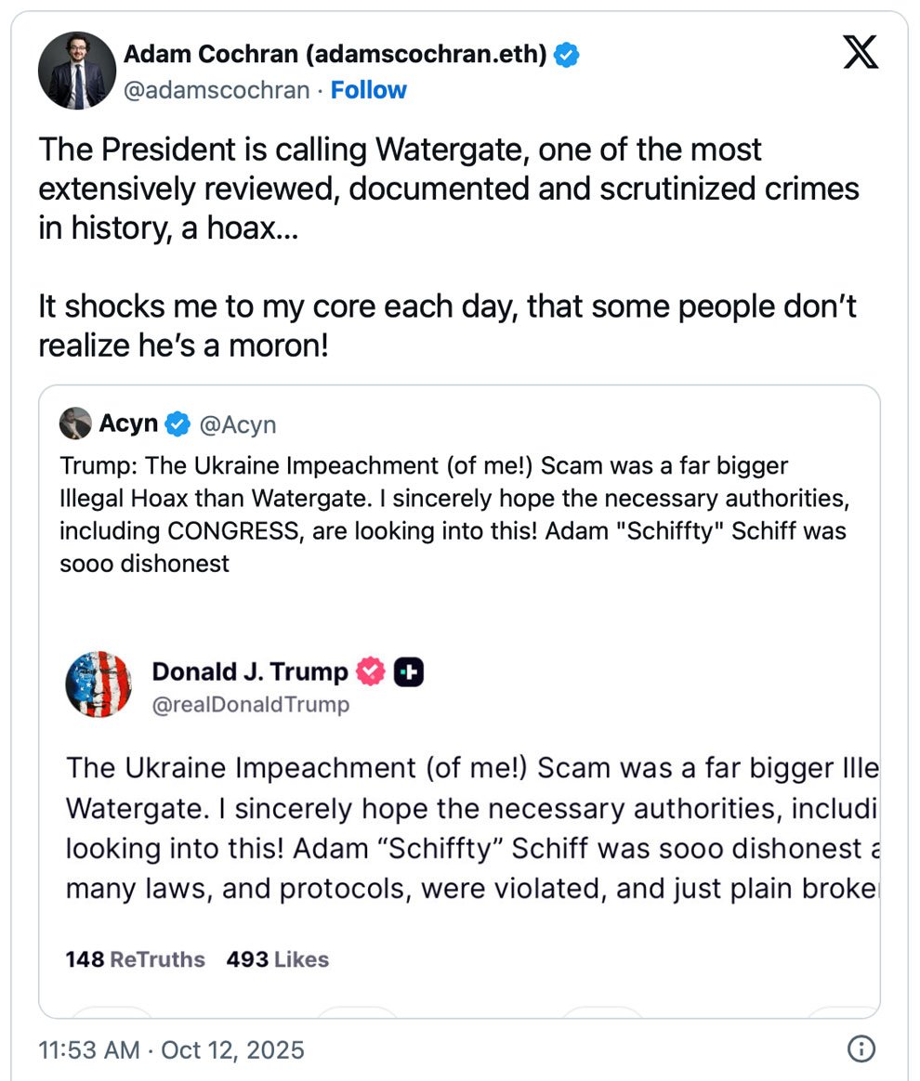Click Acyn's small avatar in the quoted post

[75, 424]
